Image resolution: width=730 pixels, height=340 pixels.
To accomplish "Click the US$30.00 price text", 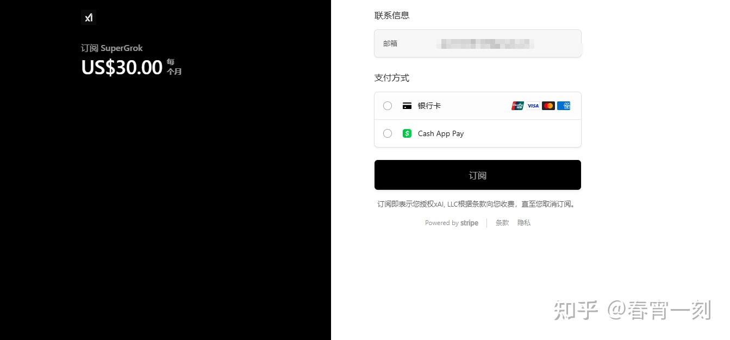I will [x=122, y=67].
